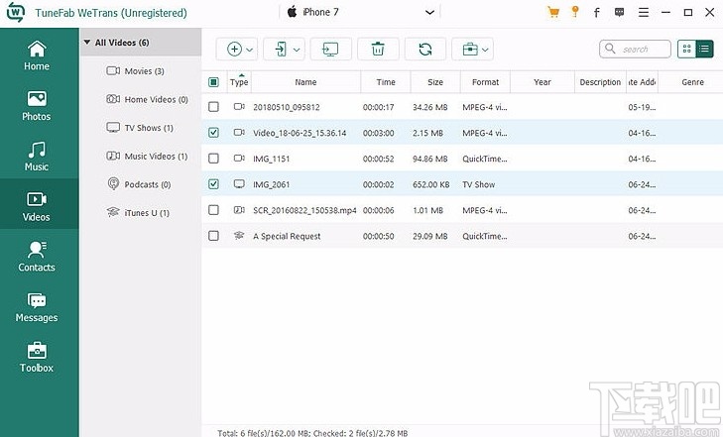The height and width of the screenshot is (437, 723).
Task: Click the Delete trash icon
Action: pos(378,49)
